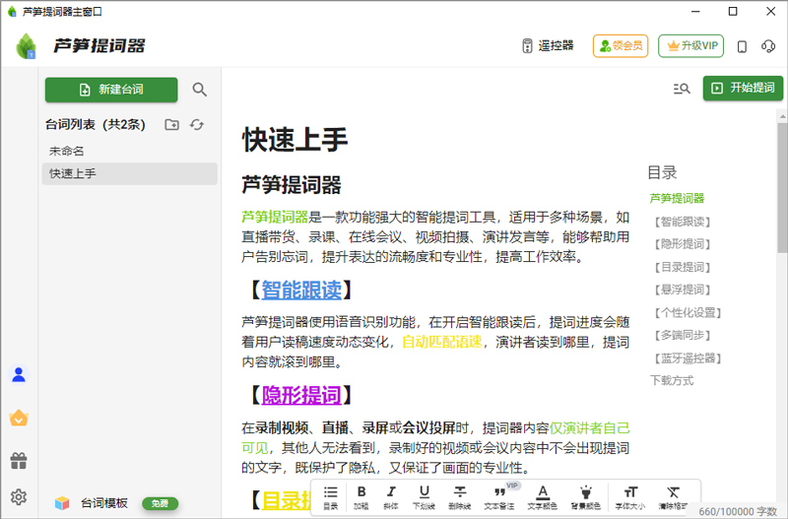This screenshot has height=519, width=788.
Task: Maximize the 芦笋提词器主窗口 window
Action: coord(733,11)
